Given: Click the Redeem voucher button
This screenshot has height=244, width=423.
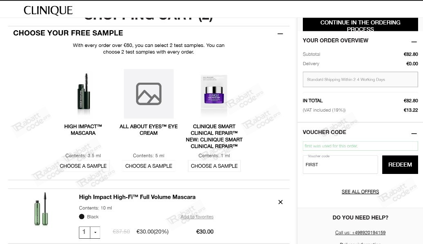Looking at the screenshot, I should 400,165.
